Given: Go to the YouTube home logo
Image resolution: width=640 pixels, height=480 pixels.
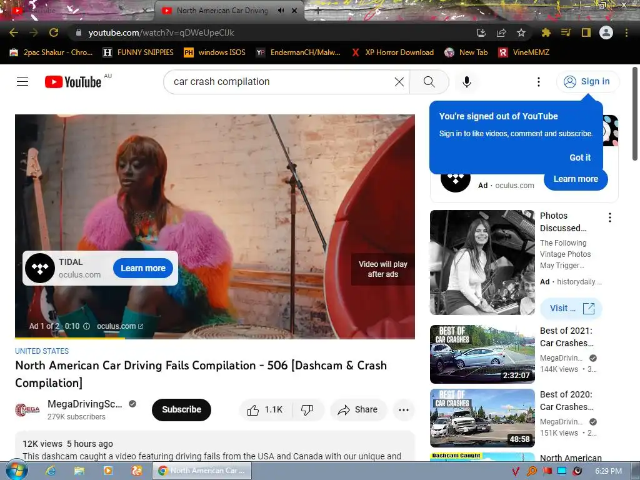Looking at the screenshot, I should click(73, 82).
